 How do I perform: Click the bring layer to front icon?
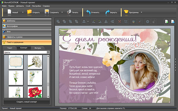(58, 21)
